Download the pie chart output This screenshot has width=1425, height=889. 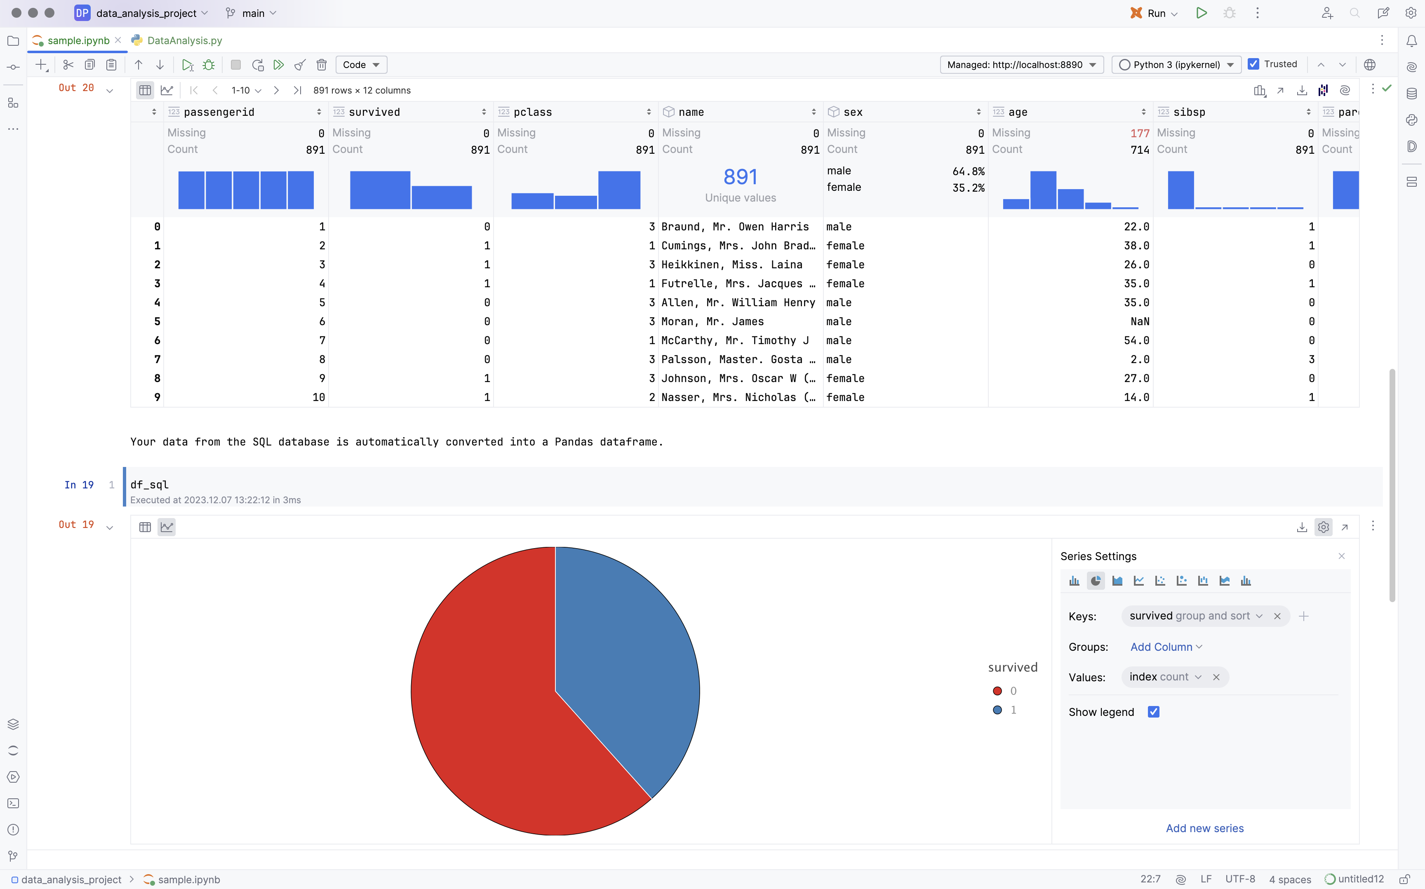tap(1301, 527)
